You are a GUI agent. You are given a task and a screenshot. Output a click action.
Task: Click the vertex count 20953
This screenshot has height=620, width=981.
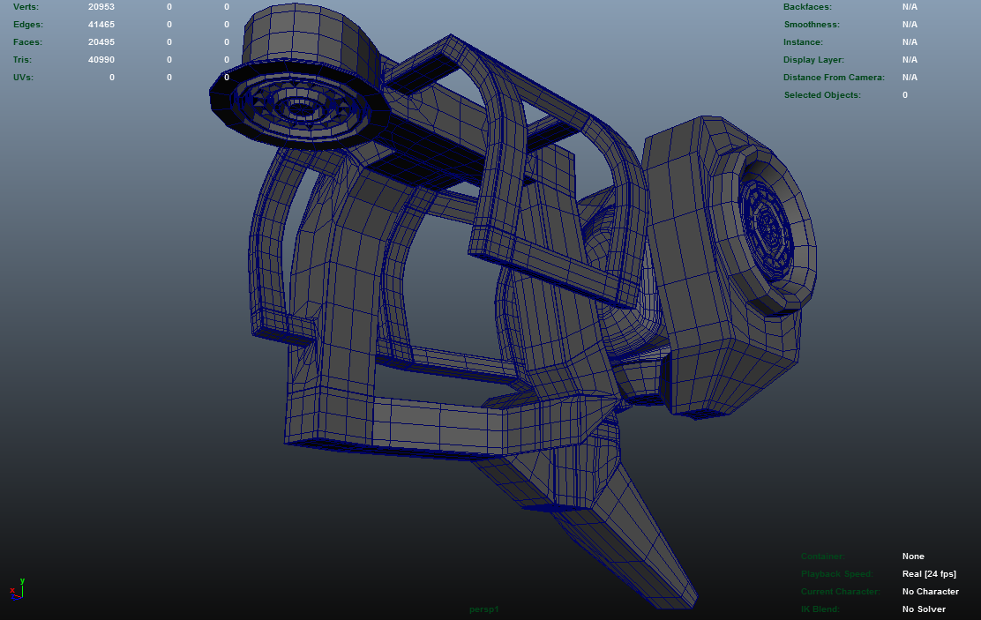[101, 7]
